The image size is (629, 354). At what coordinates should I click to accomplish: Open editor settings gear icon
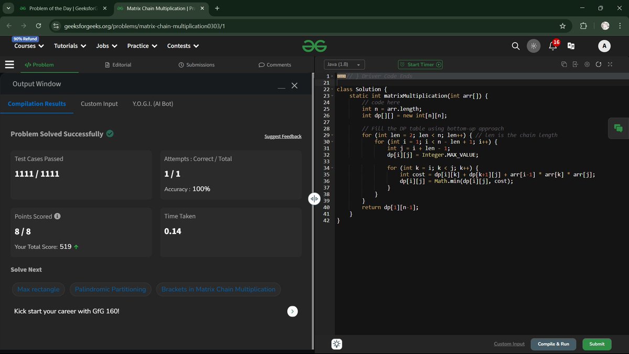tap(587, 65)
